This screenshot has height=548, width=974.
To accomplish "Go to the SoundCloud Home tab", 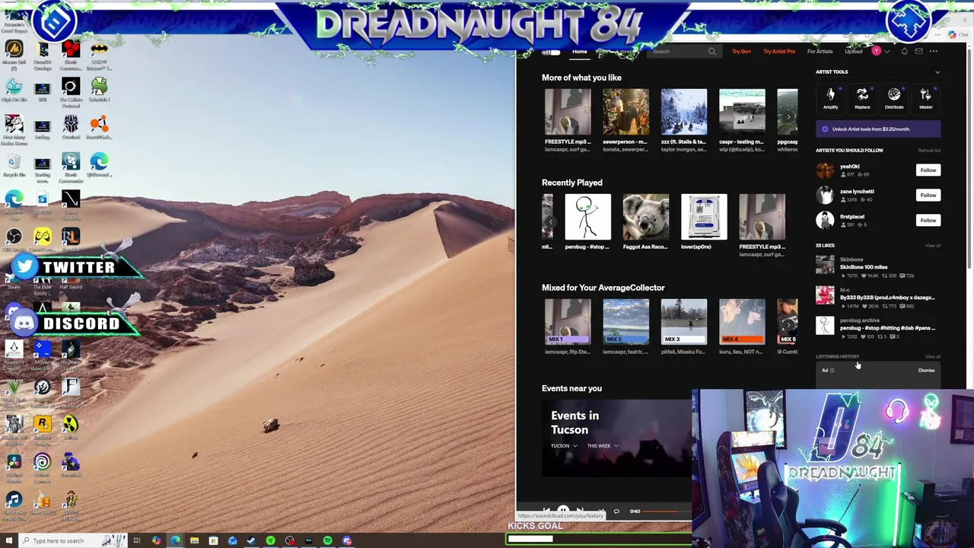I will [x=580, y=51].
